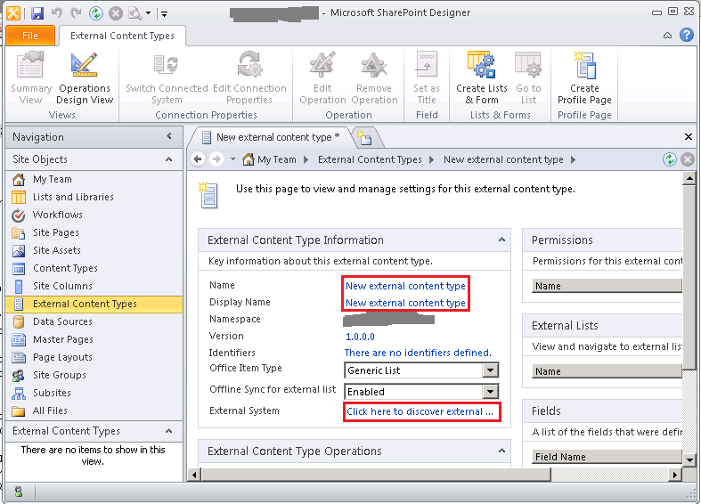Viewport: 701px width, 504px height.
Task: Click the Forward navigation arrow
Action: point(216,159)
